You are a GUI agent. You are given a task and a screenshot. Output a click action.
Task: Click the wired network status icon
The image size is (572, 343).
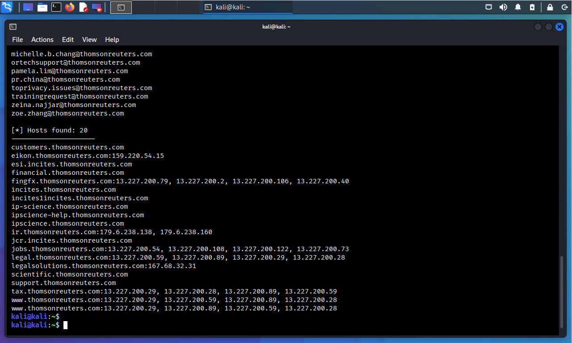[x=489, y=7]
